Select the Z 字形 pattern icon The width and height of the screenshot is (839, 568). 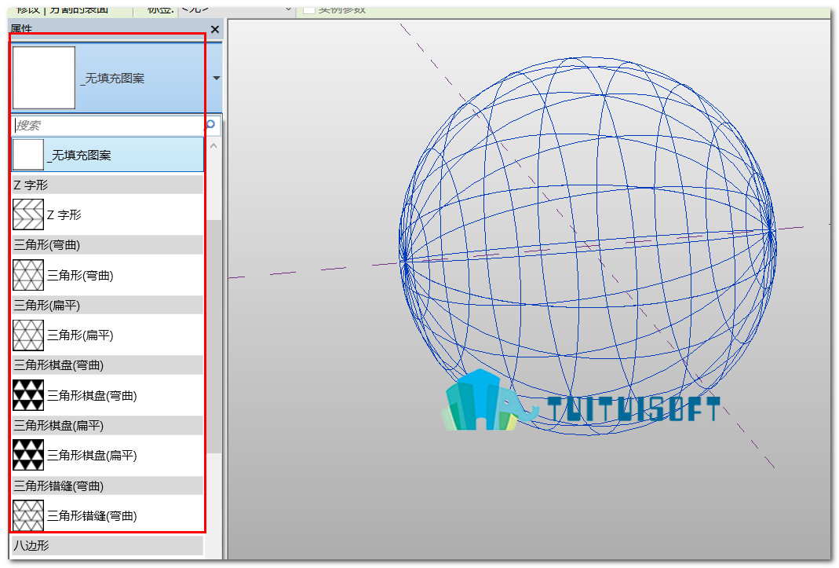click(x=27, y=215)
